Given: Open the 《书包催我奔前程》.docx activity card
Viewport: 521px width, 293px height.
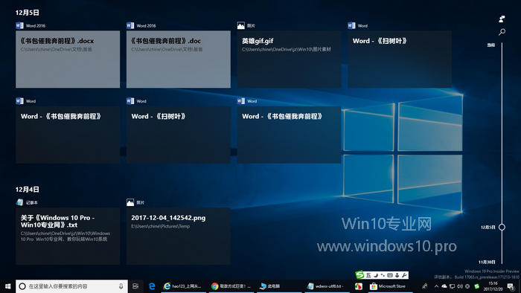Looking at the screenshot, I should pos(68,59).
